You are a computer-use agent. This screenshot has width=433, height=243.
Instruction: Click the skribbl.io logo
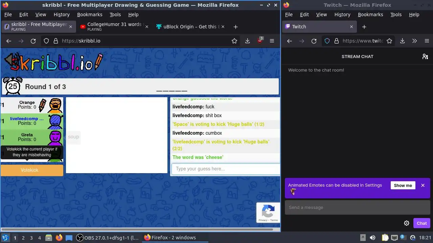point(53,62)
